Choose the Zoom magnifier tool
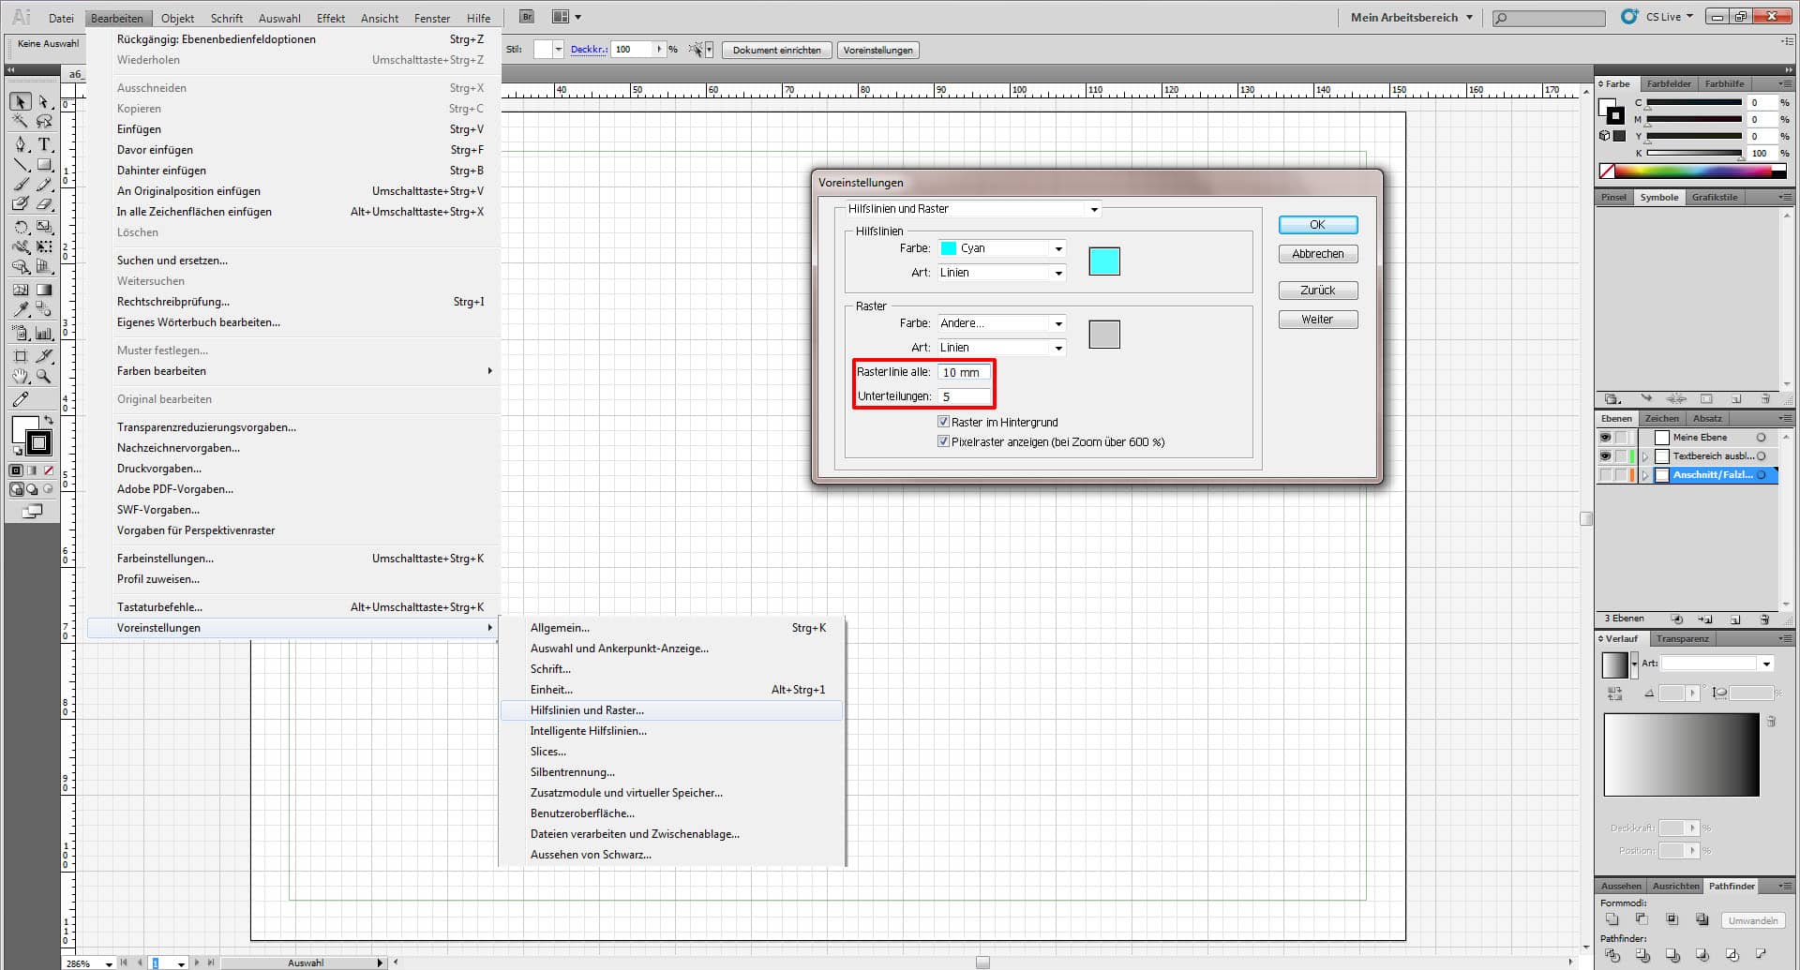The height and width of the screenshot is (970, 1800). pyautogui.click(x=44, y=377)
